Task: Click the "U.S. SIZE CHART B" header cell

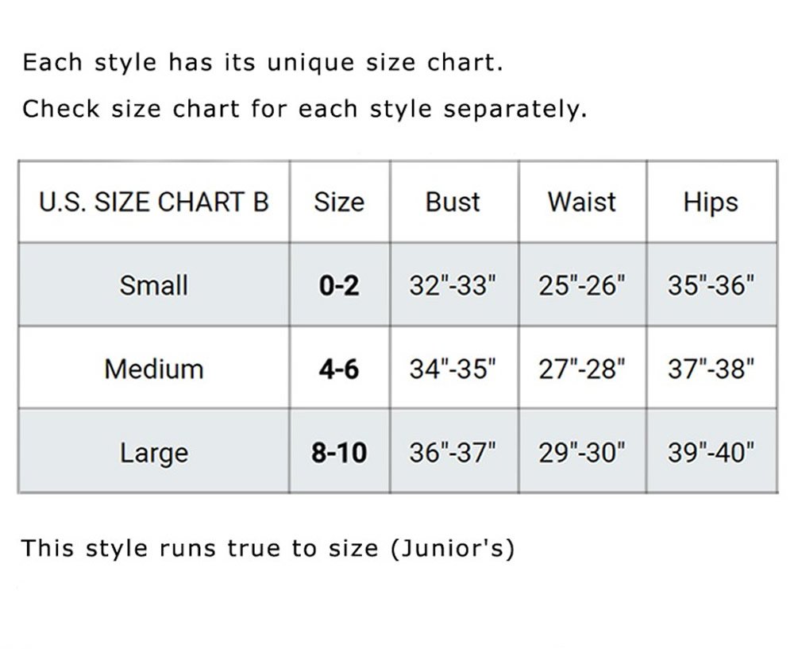Action: [x=153, y=202]
